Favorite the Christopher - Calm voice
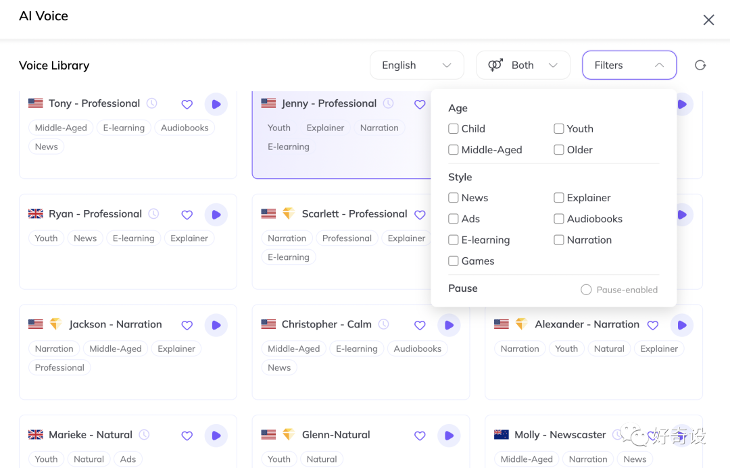This screenshot has height=468, width=730. coord(420,326)
